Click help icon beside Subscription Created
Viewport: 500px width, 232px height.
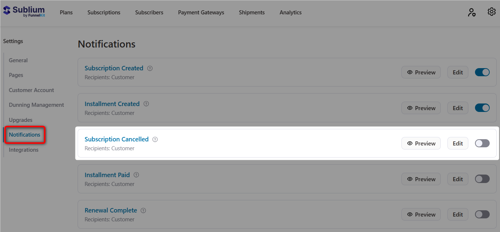coord(150,68)
